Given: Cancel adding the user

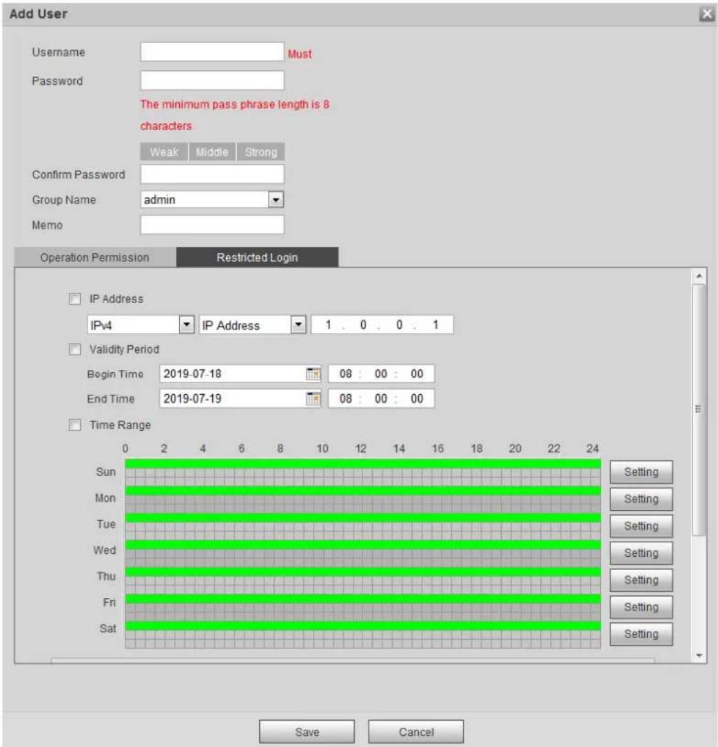Looking at the screenshot, I should (416, 732).
